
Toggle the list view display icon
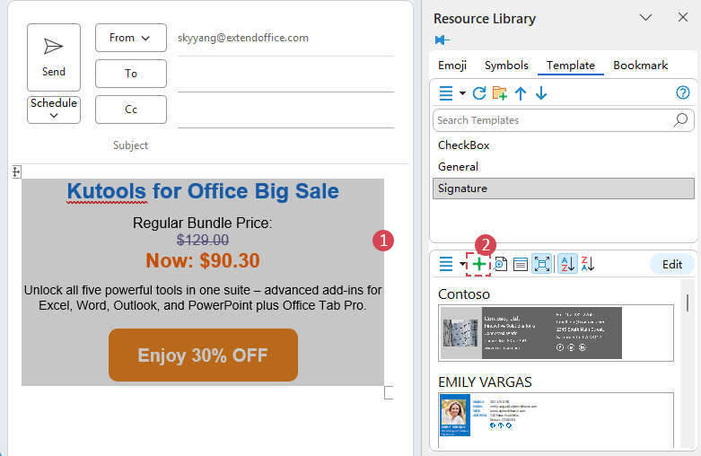[x=521, y=264]
